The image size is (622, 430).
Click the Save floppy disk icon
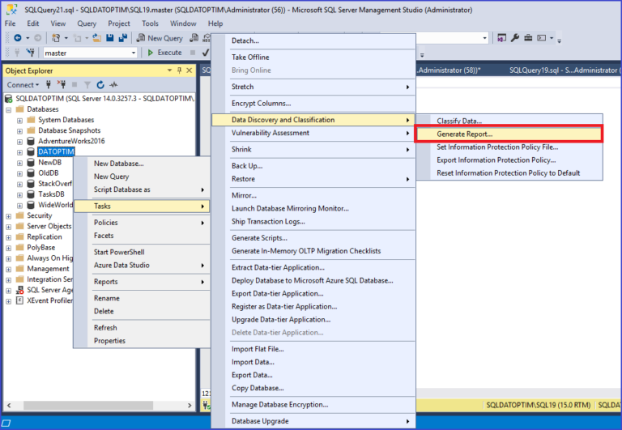click(110, 38)
